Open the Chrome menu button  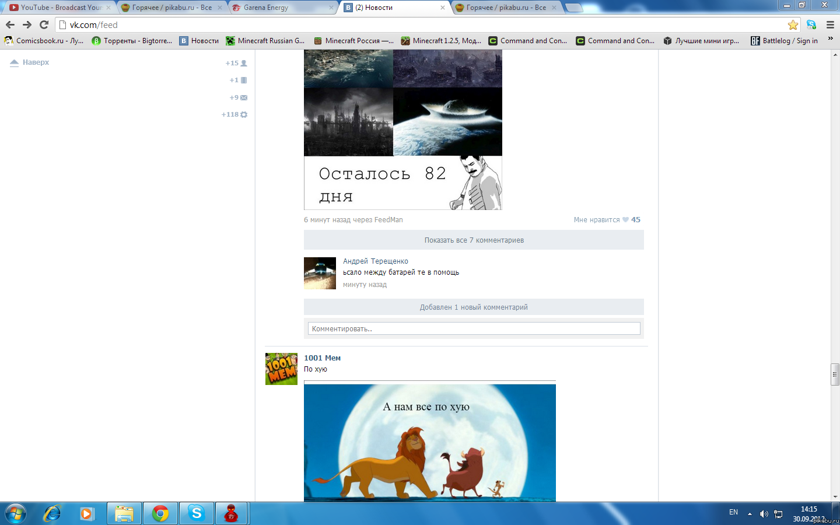[830, 24]
